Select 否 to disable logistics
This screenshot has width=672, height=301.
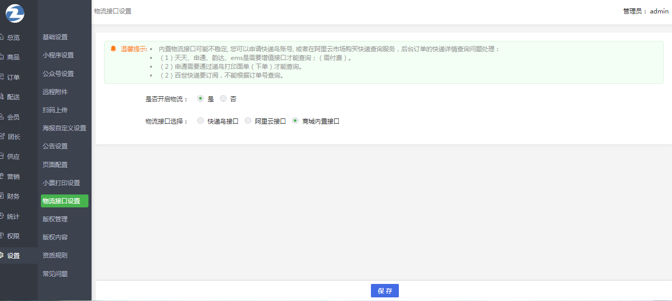[223, 99]
